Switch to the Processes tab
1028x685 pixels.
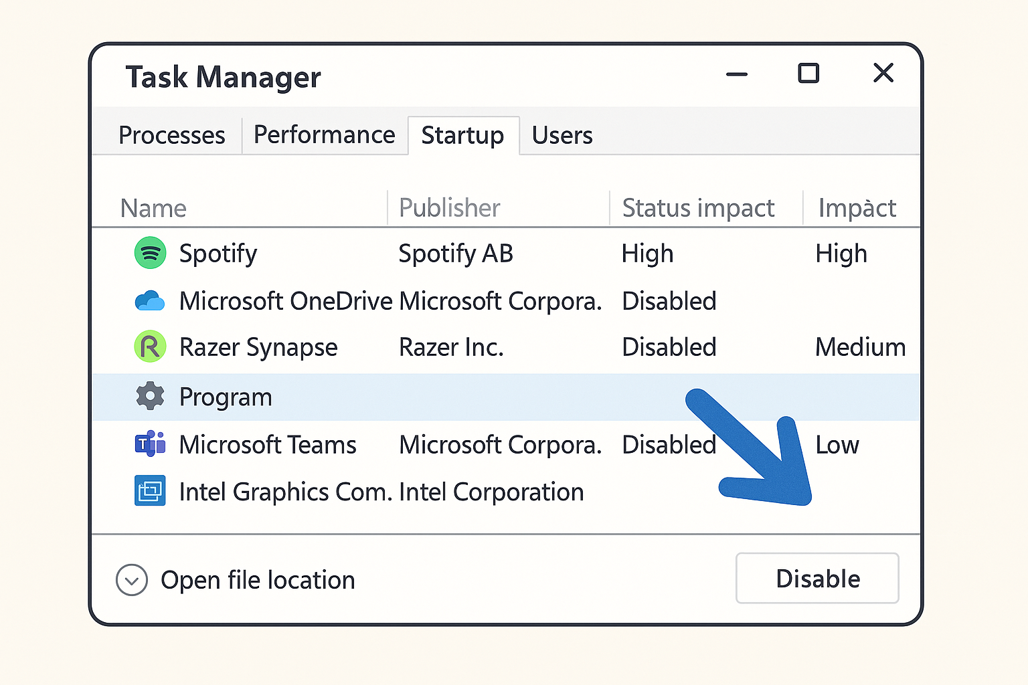point(171,135)
